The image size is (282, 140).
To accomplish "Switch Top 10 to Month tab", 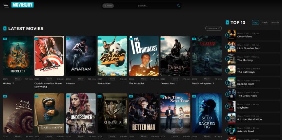I will pos(275,22).
